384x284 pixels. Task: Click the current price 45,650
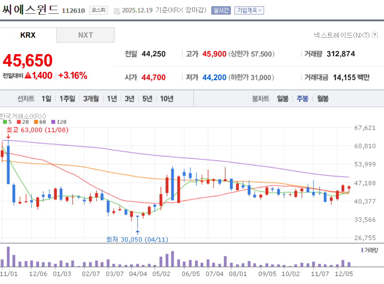(28, 60)
